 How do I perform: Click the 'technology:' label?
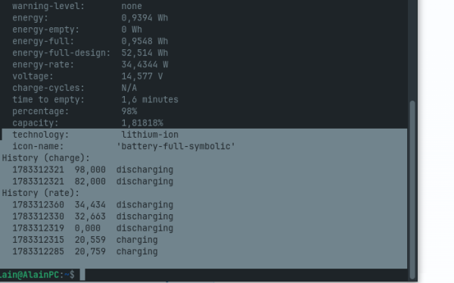41,135
